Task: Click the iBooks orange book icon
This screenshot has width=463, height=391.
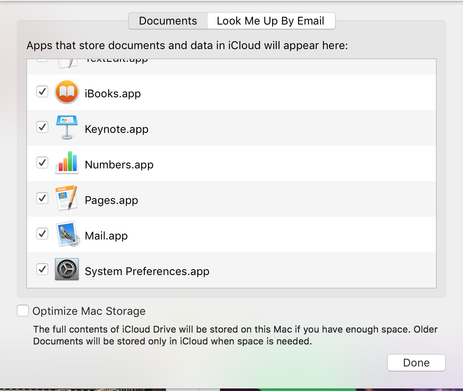Action: point(67,92)
